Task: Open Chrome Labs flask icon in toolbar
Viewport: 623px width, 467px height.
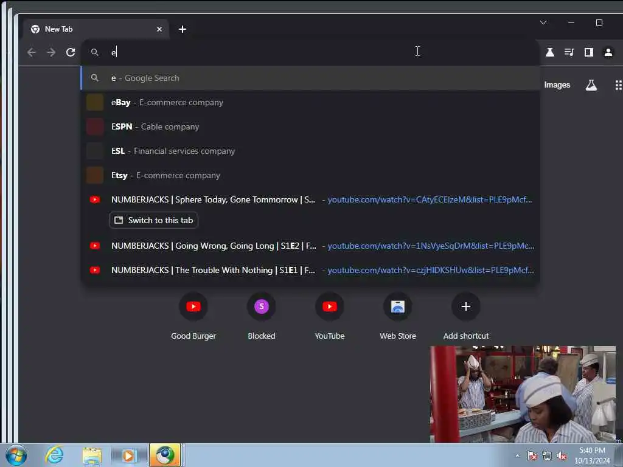Action: click(550, 52)
